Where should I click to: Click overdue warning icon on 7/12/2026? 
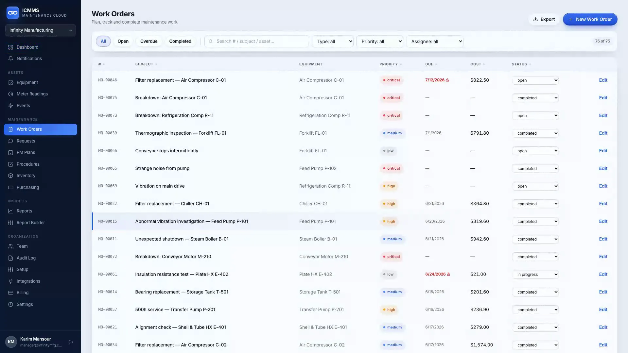tap(447, 80)
